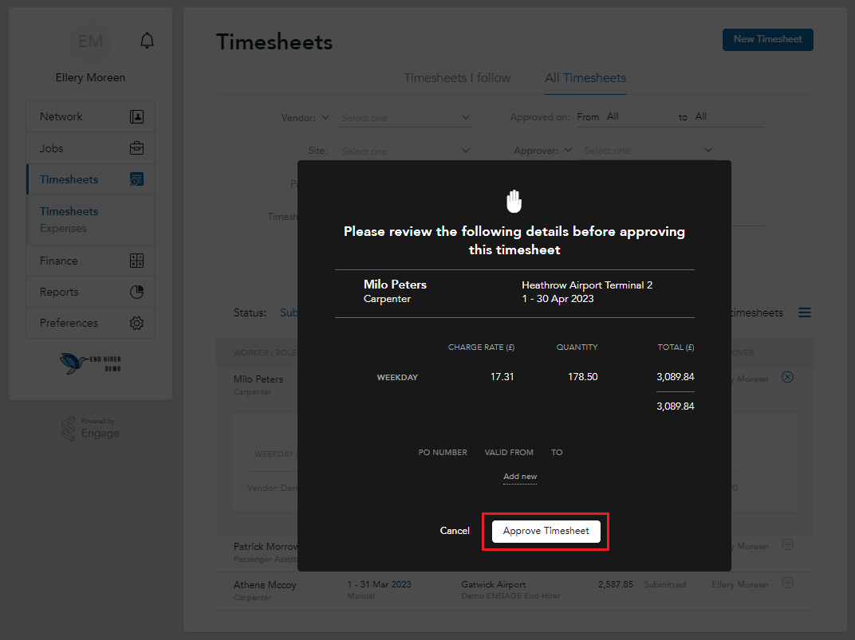Cancel the timesheet approval dialog
This screenshot has height=640, width=855.
[x=455, y=530]
